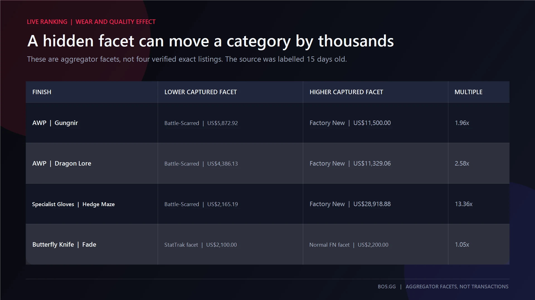
Task: Click Factory New US$11,500.00 value
Action: [x=350, y=123]
